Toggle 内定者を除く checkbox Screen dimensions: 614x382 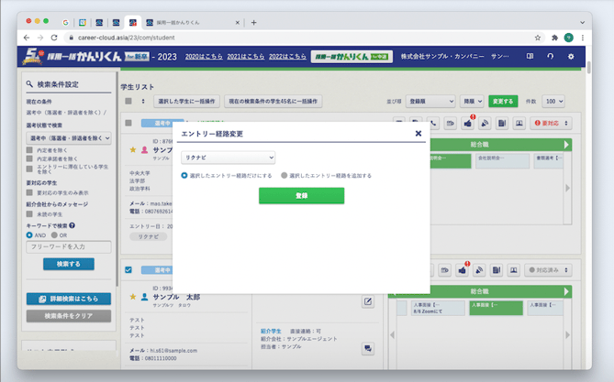tap(29, 149)
